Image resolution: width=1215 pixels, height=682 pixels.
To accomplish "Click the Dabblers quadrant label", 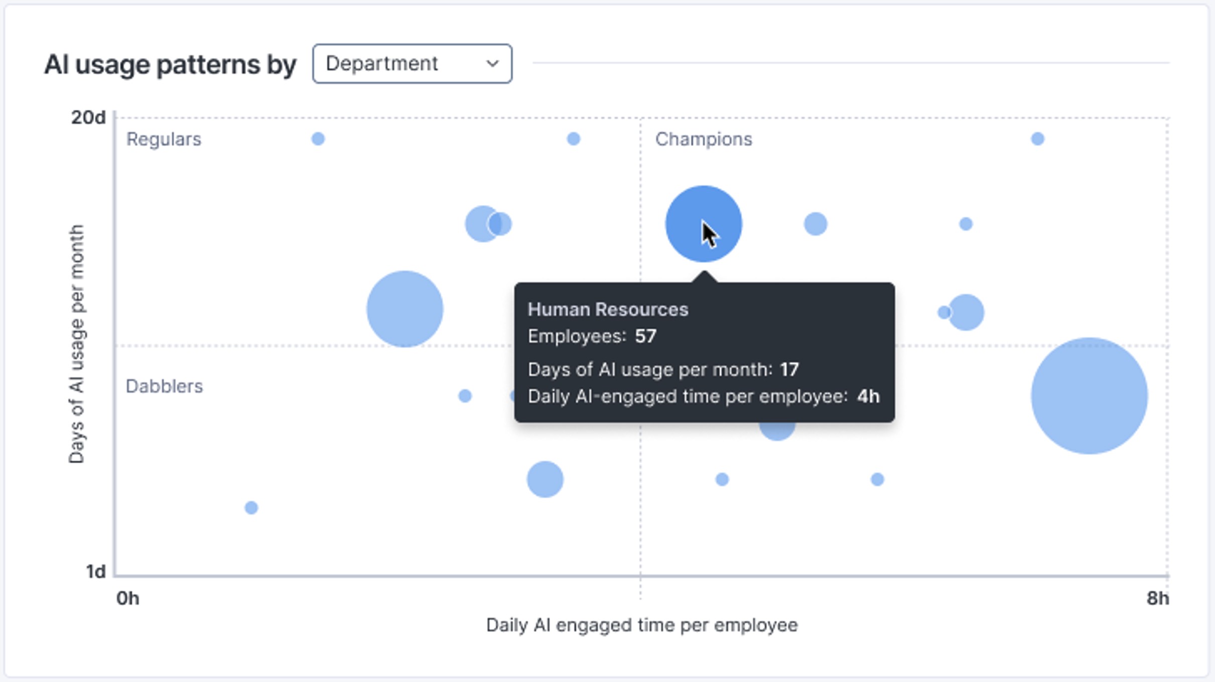I will tap(164, 386).
